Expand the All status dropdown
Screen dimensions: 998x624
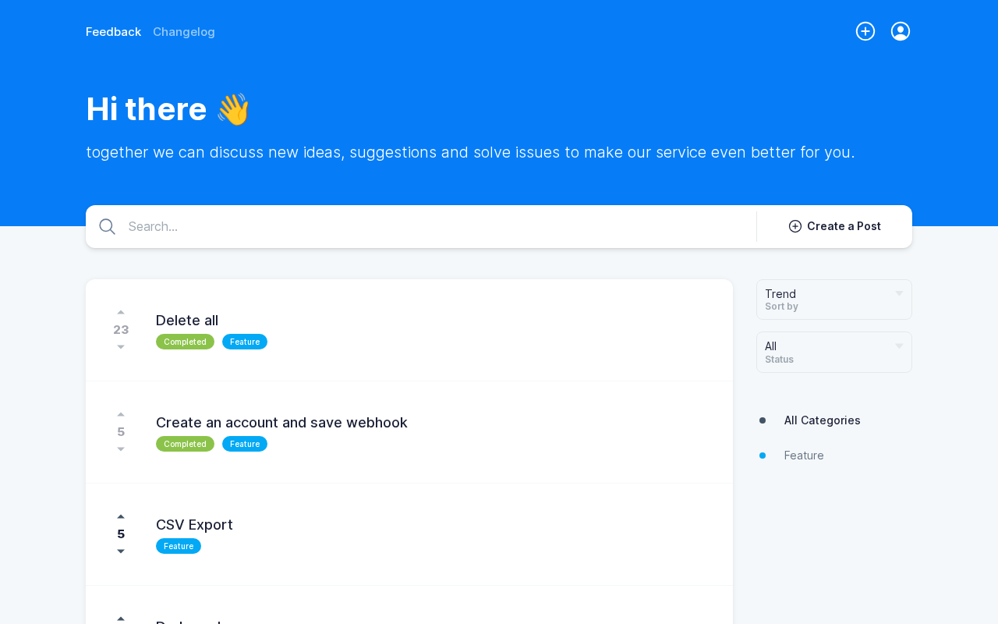(833, 352)
